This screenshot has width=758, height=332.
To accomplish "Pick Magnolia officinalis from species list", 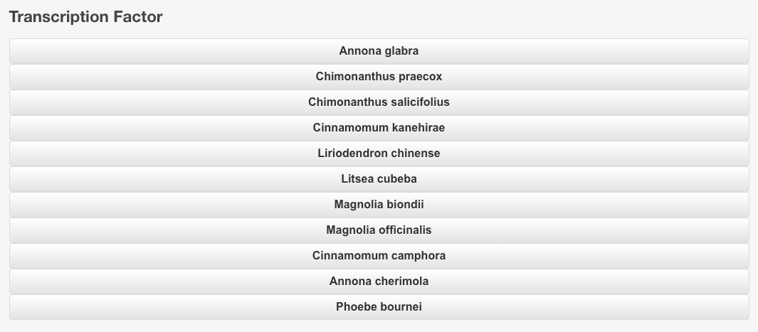I will coord(379,230).
